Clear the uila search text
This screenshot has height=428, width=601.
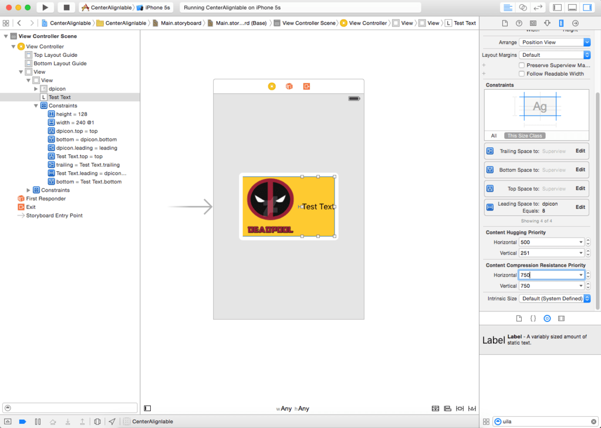click(593, 422)
